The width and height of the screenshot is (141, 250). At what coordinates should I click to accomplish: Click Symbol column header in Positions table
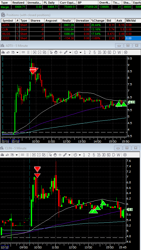point(8,21)
